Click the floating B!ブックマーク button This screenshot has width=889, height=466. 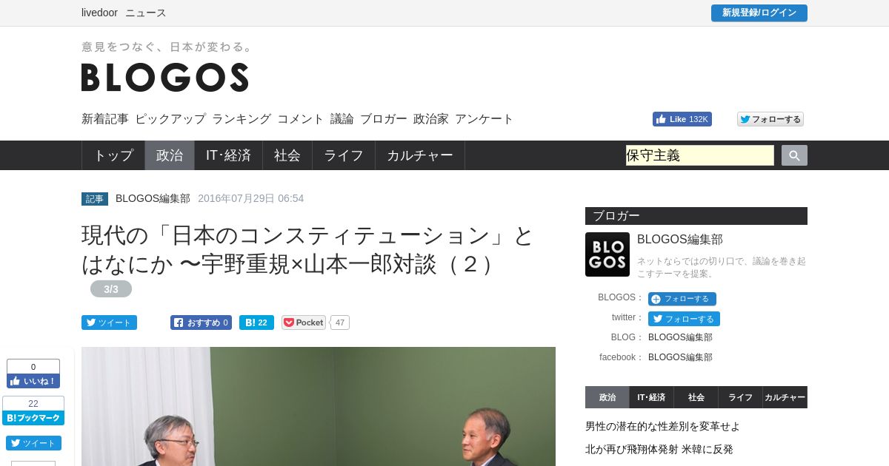[33, 418]
